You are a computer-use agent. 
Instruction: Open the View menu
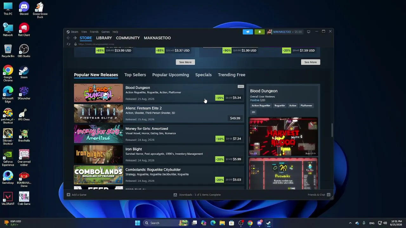pos(84,32)
